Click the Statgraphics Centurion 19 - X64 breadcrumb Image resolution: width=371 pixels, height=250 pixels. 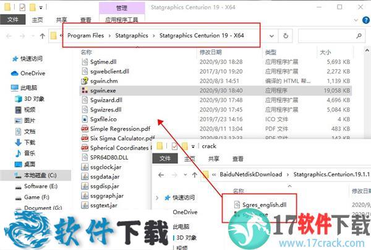click(202, 35)
